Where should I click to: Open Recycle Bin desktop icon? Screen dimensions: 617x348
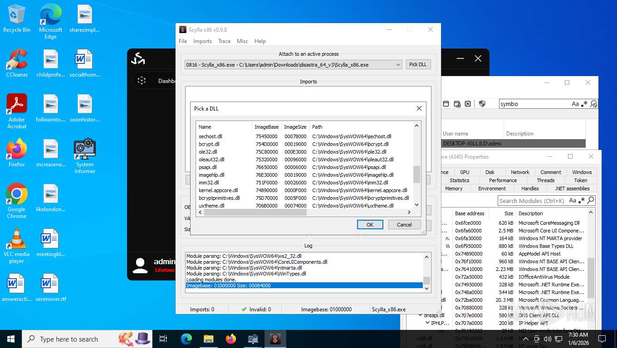pos(17,19)
